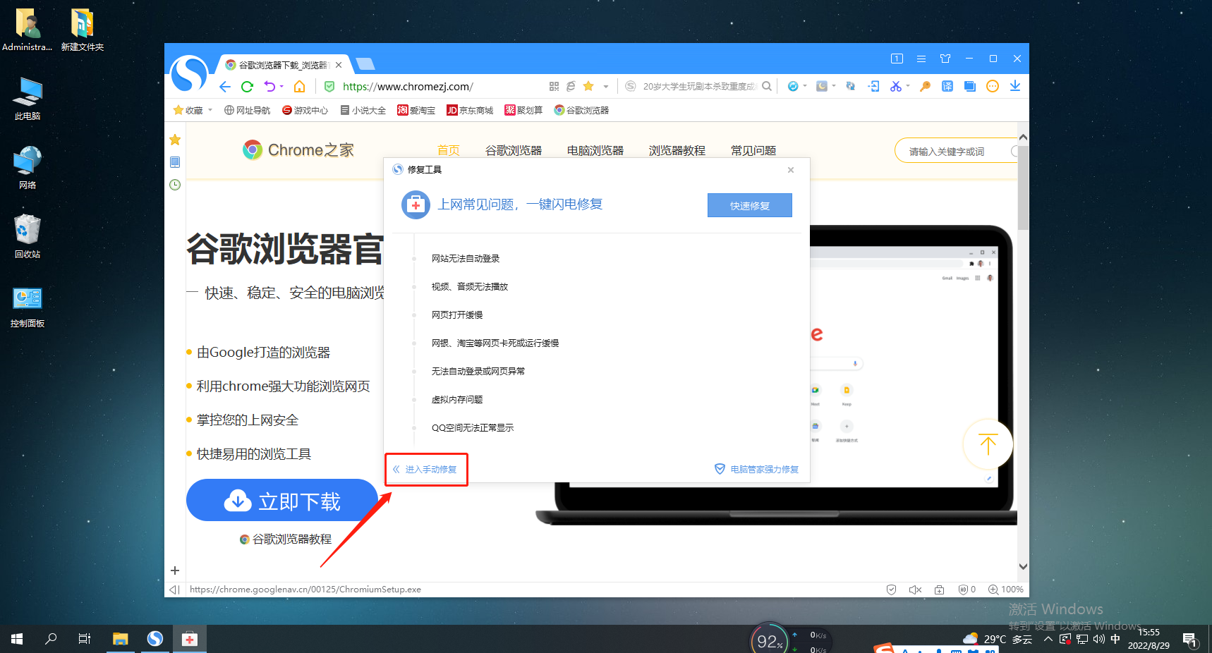
Task: Select the 网页打开缓慢 issue row
Action: pyautogui.click(x=457, y=315)
